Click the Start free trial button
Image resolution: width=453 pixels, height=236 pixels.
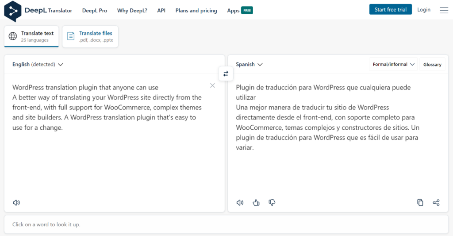(x=390, y=10)
